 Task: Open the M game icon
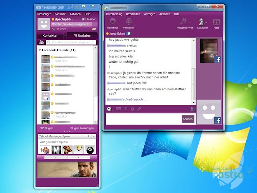tap(56, 150)
